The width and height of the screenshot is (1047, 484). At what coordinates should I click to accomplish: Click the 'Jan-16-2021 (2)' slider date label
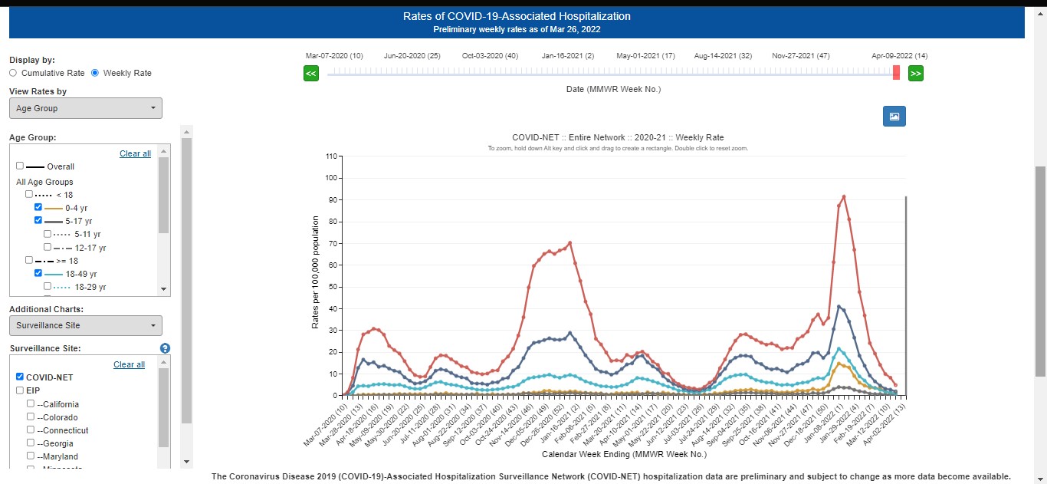coord(567,56)
